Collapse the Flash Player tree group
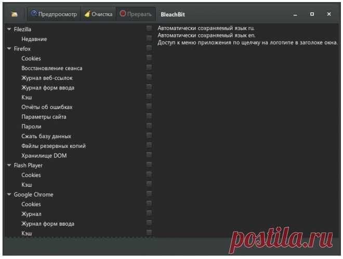 (9, 165)
